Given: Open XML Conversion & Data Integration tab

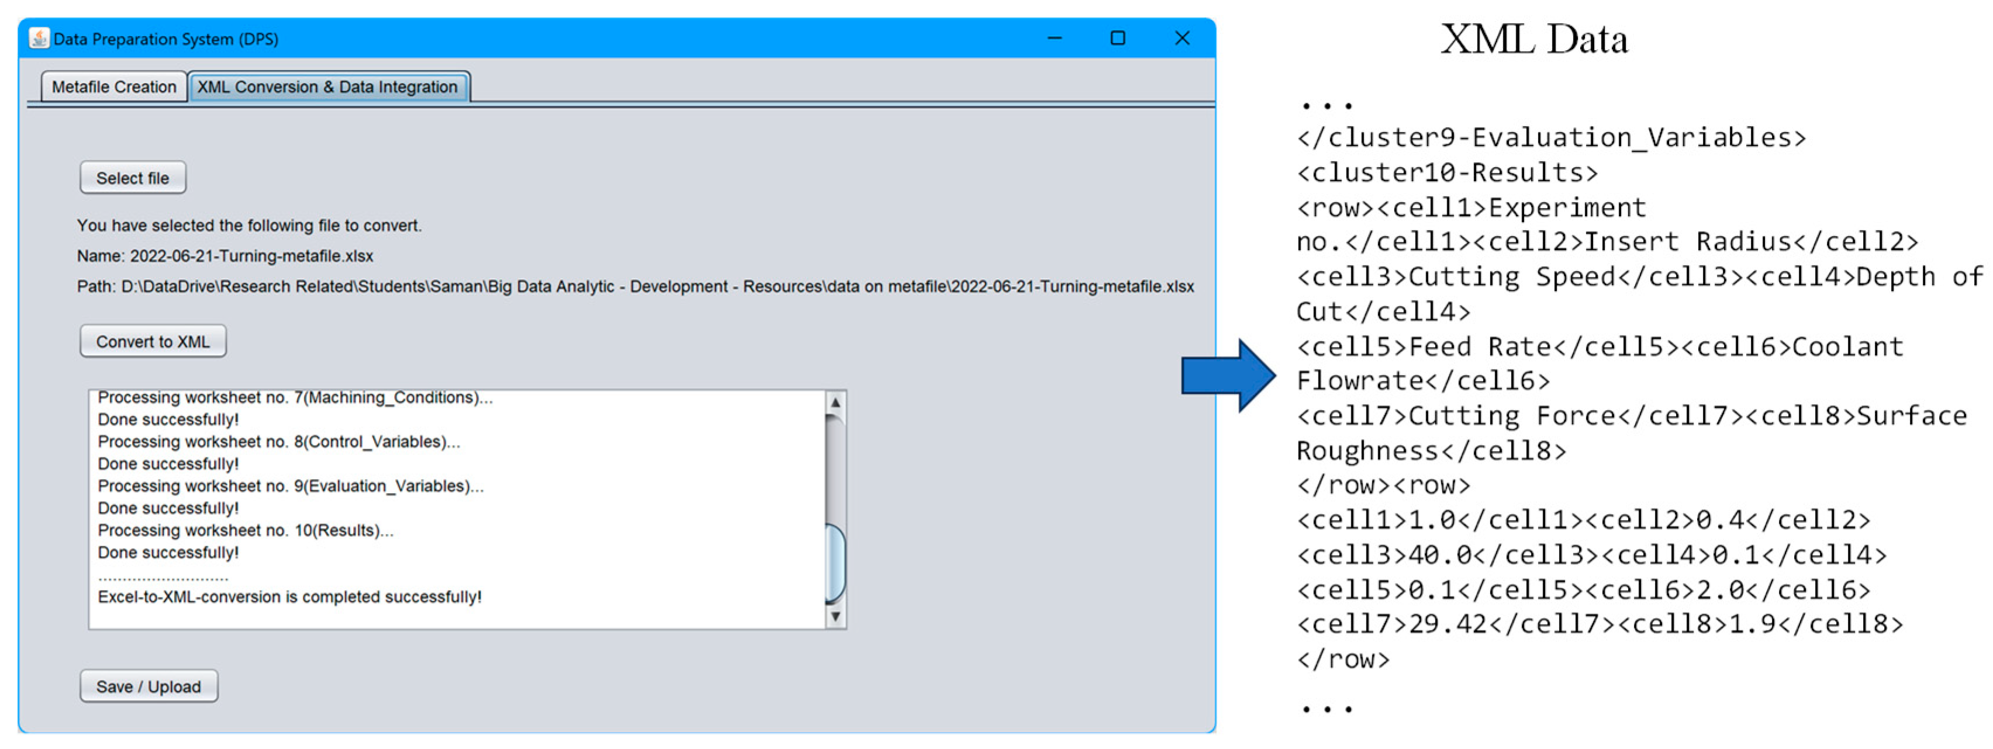Looking at the screenshot, I should 327,86.
